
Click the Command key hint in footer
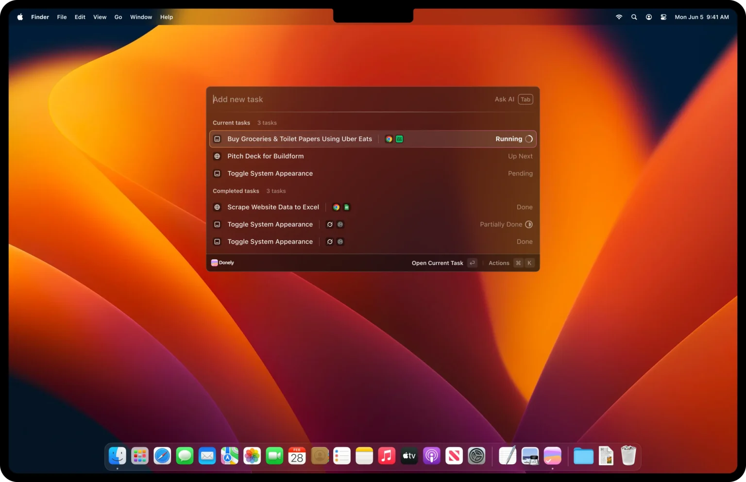point(518,263)
